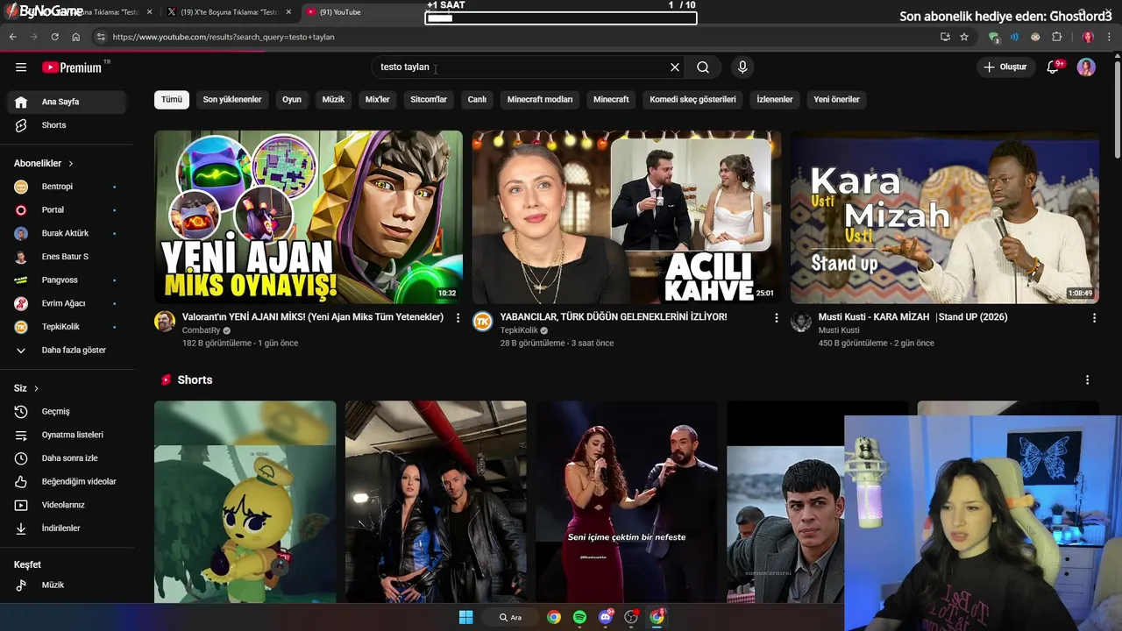Screen dimensions: 1122x631
Task: Reload the current page
Action: pos(54,37)
